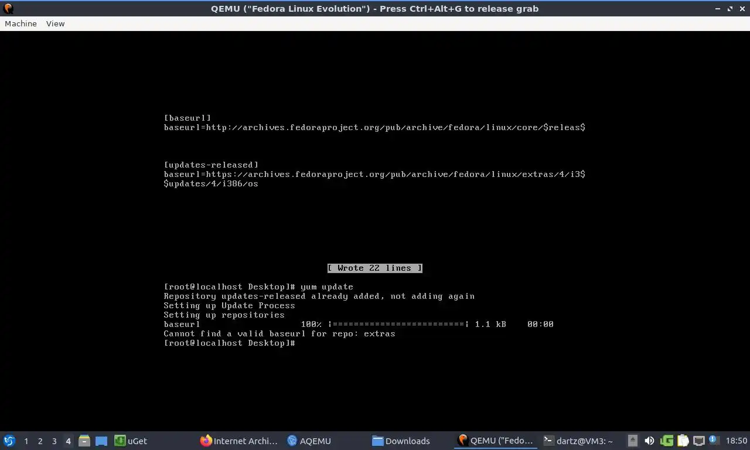
Task: Click the baseurl download progress bar
Action: click(398, 324)
